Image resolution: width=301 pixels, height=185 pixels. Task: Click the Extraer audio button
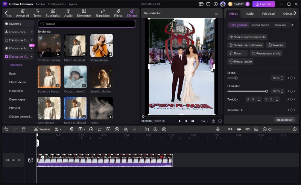coord(240,61)
